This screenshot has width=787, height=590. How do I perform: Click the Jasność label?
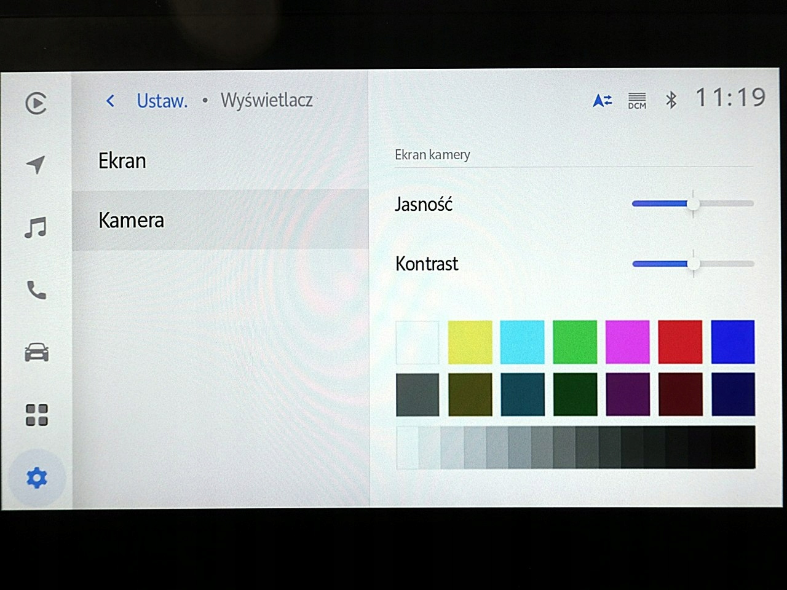click(x=424, y=204)
